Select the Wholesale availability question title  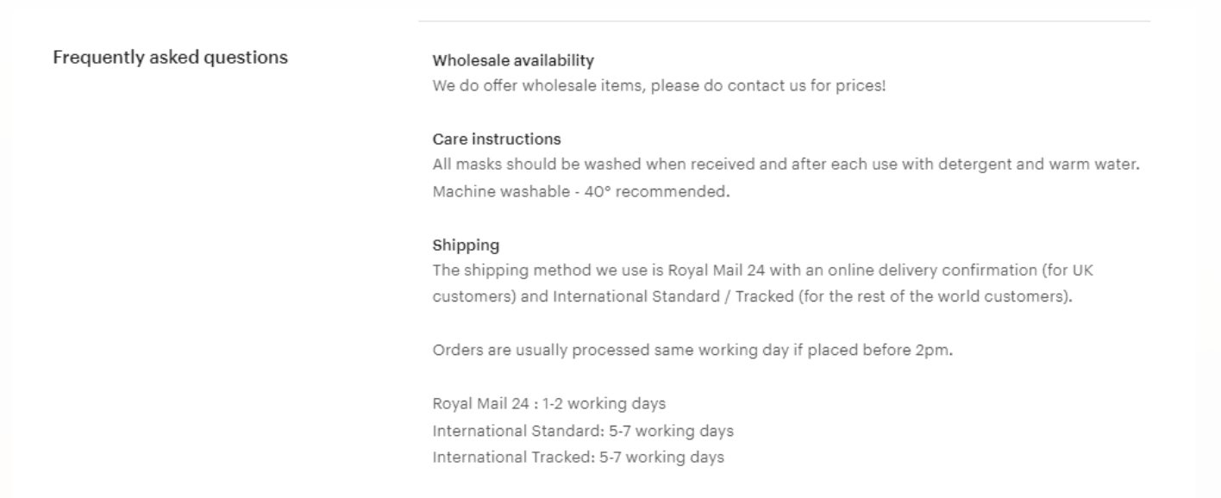(x=513, y=60)
